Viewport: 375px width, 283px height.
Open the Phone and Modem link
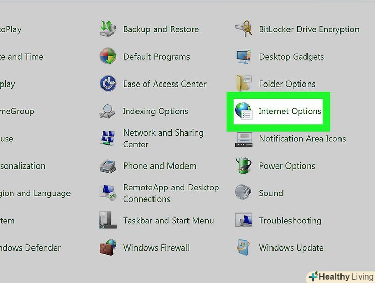click(x=160, y=166)
